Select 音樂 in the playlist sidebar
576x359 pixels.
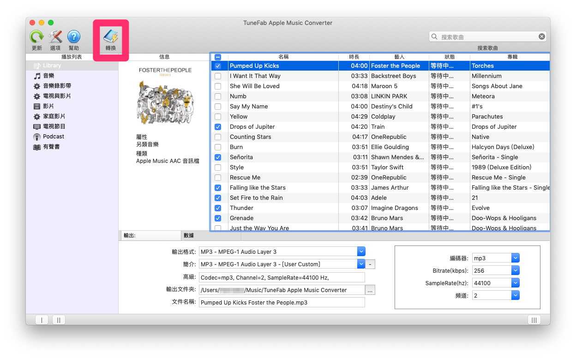72,76
